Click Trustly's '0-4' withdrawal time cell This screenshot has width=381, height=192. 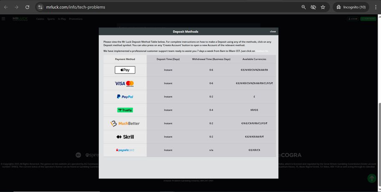pyautogui.click(x=211, y=110)
